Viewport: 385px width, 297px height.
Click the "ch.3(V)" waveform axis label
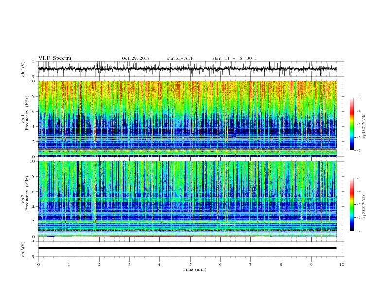[23, 249]
